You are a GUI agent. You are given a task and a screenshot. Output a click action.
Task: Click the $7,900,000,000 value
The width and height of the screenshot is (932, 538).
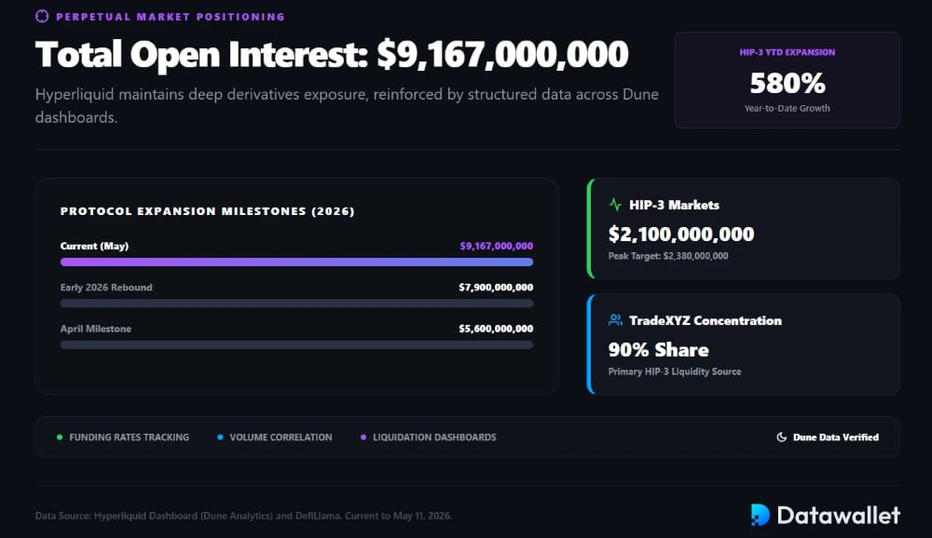click(496, 288)
